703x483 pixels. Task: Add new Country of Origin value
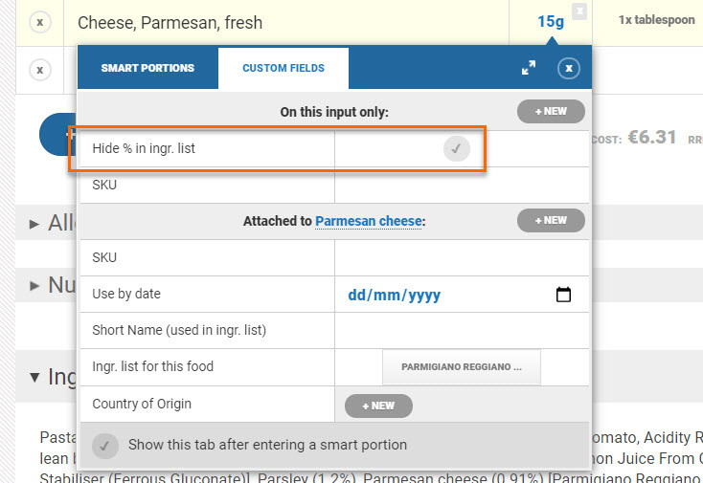pos(378,406)
